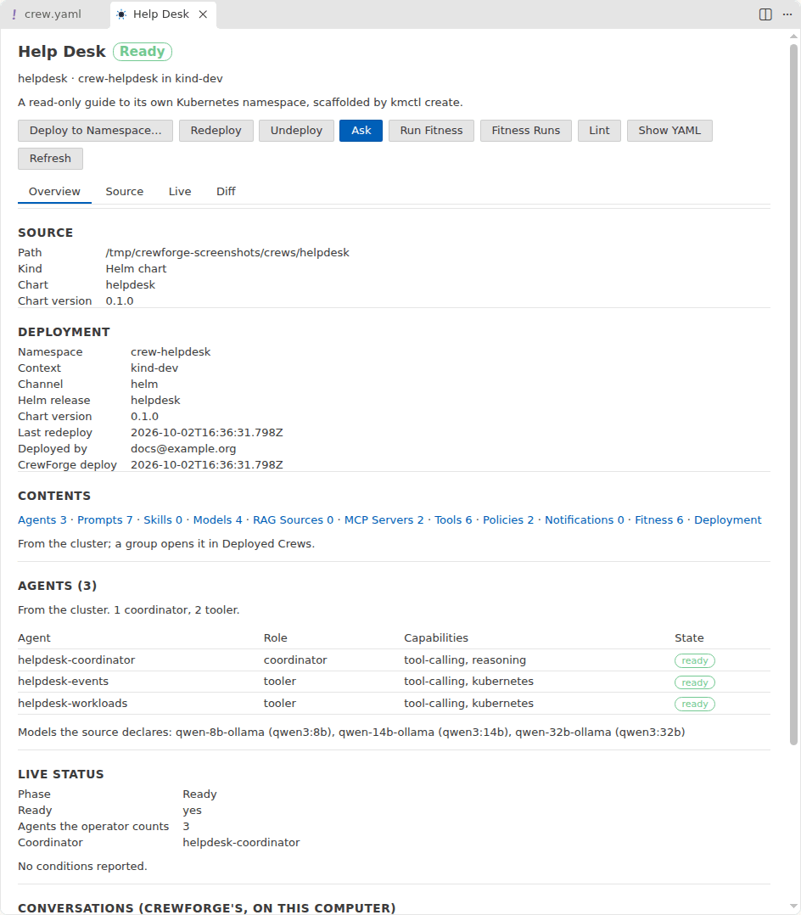The width and height of the screenshot is (801, 915).
Task: Click the coordinator role cell
Action: point(295,660)
